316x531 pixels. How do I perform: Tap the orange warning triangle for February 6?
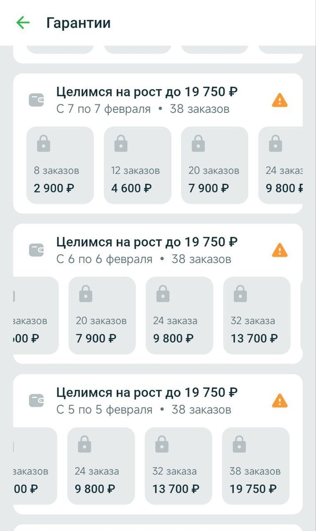[279, 250]
